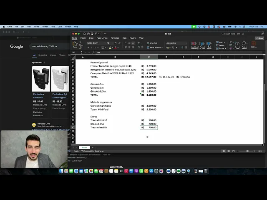The height and width of the screenshot is (200, 267).
Task: Open the Add-ins button
Action: [254, 45]
